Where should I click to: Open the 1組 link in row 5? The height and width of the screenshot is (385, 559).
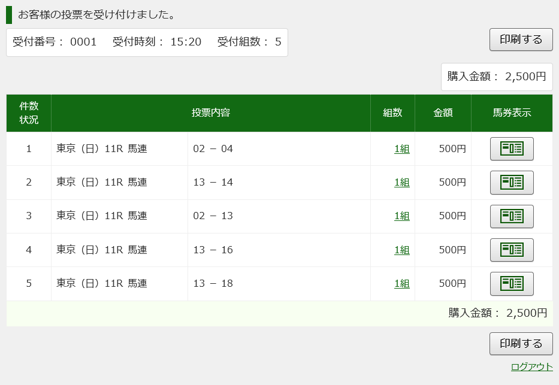click(x=402, y=283)
